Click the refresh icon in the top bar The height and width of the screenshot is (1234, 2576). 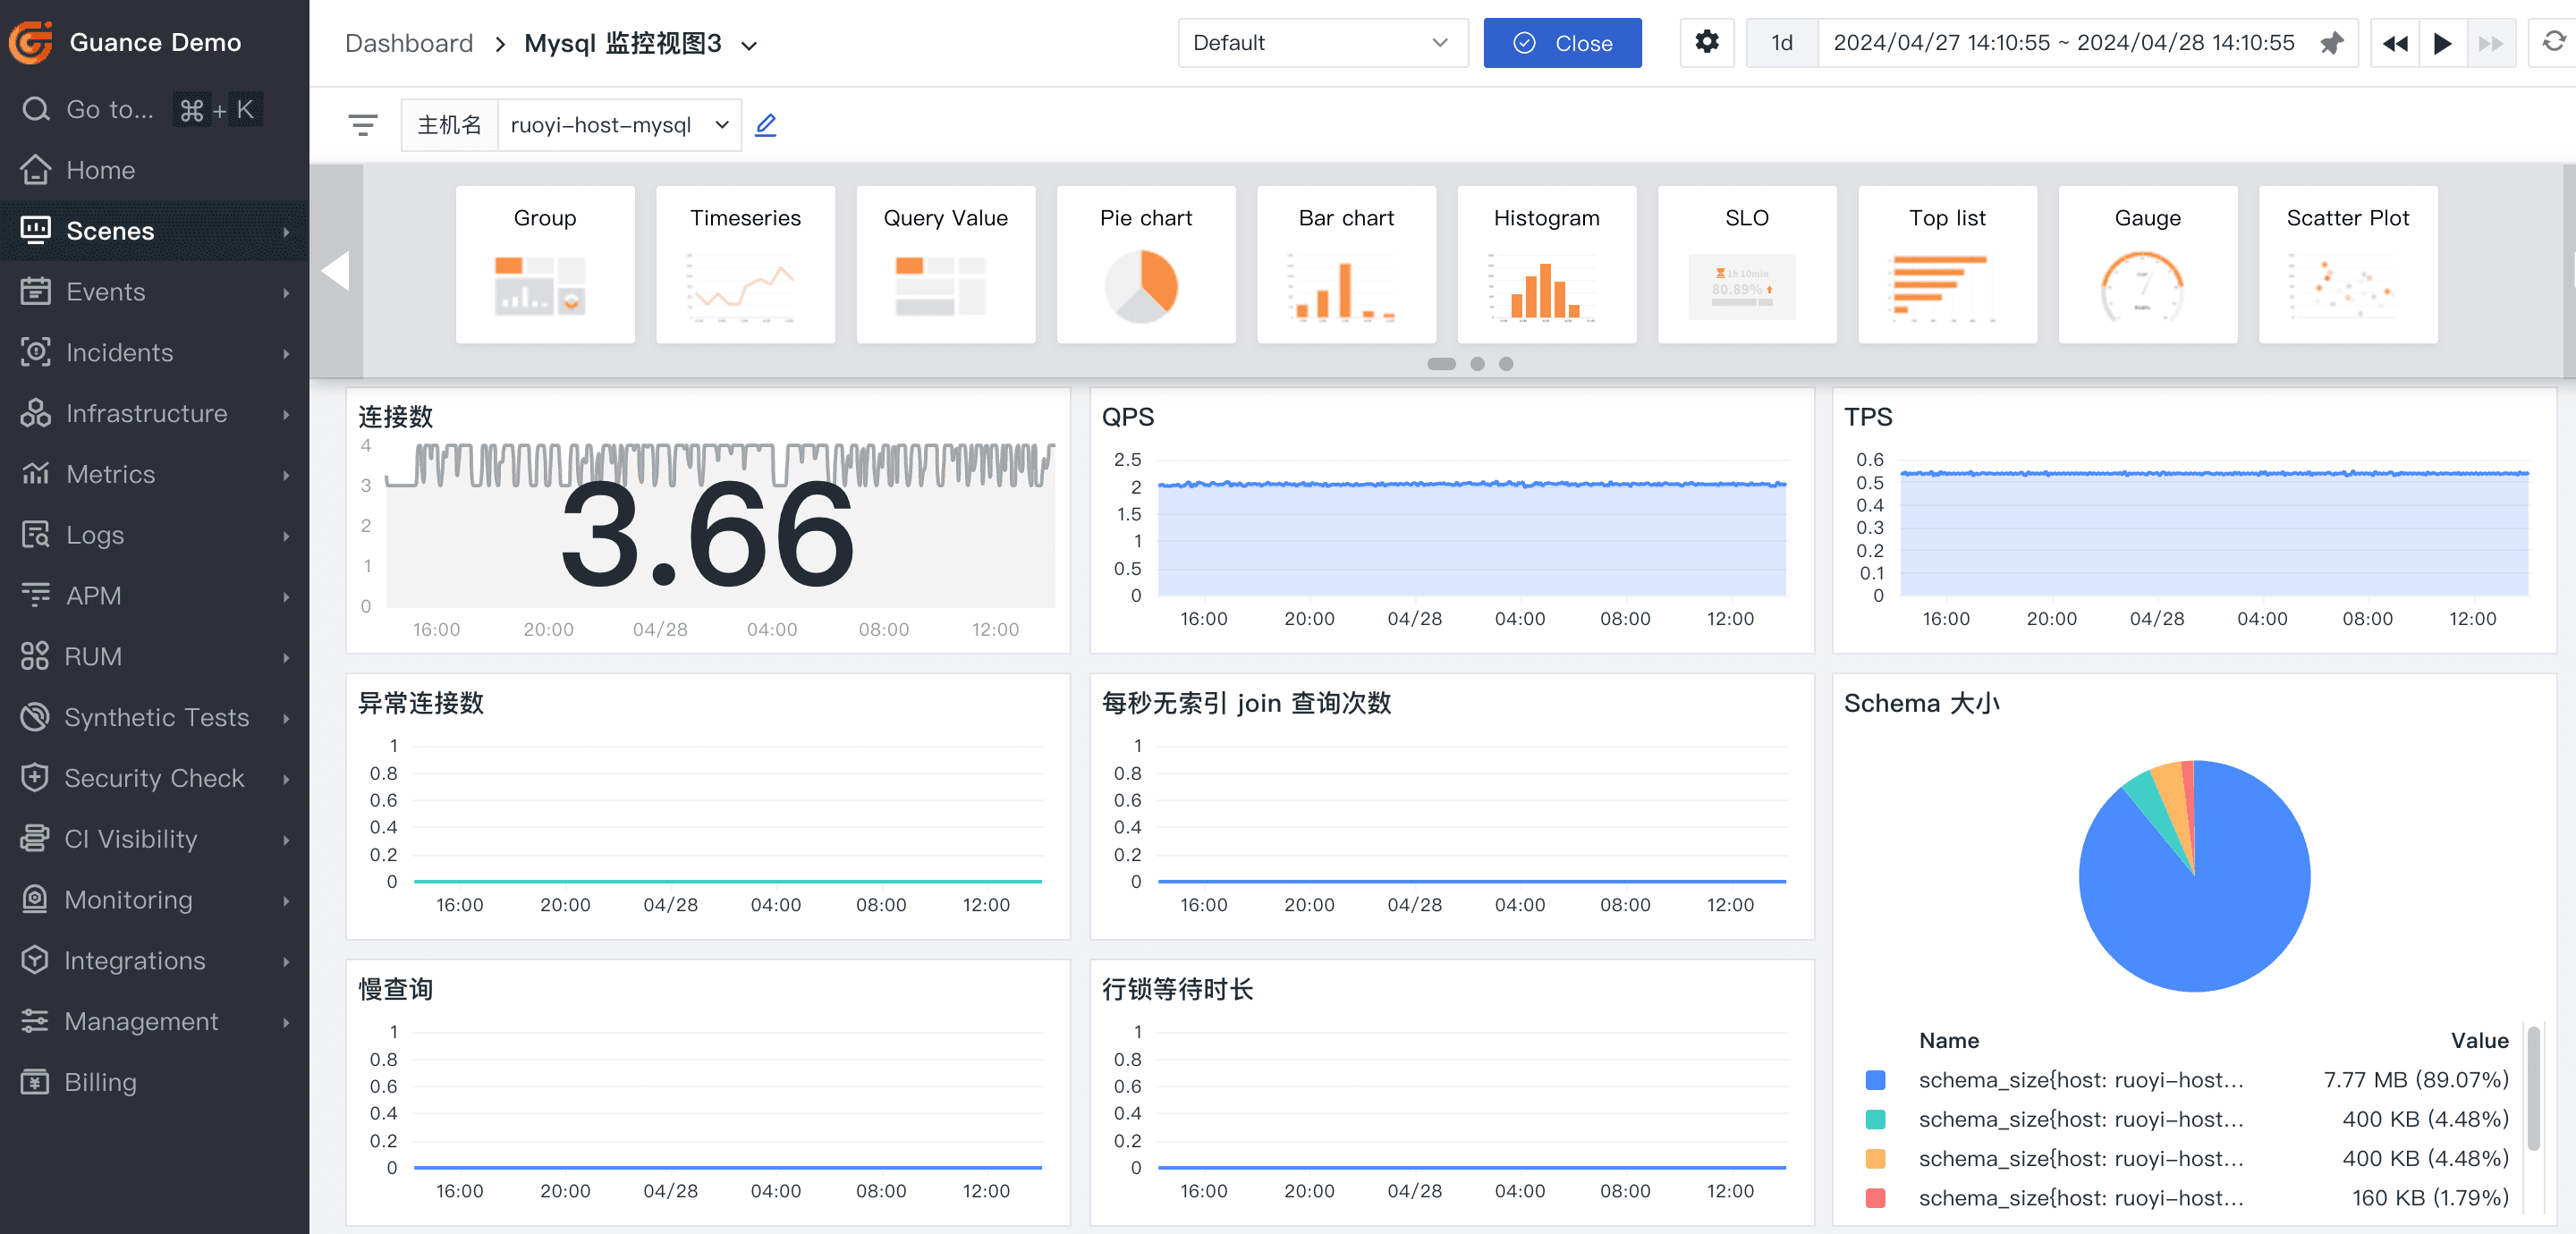coord(2553,43)
